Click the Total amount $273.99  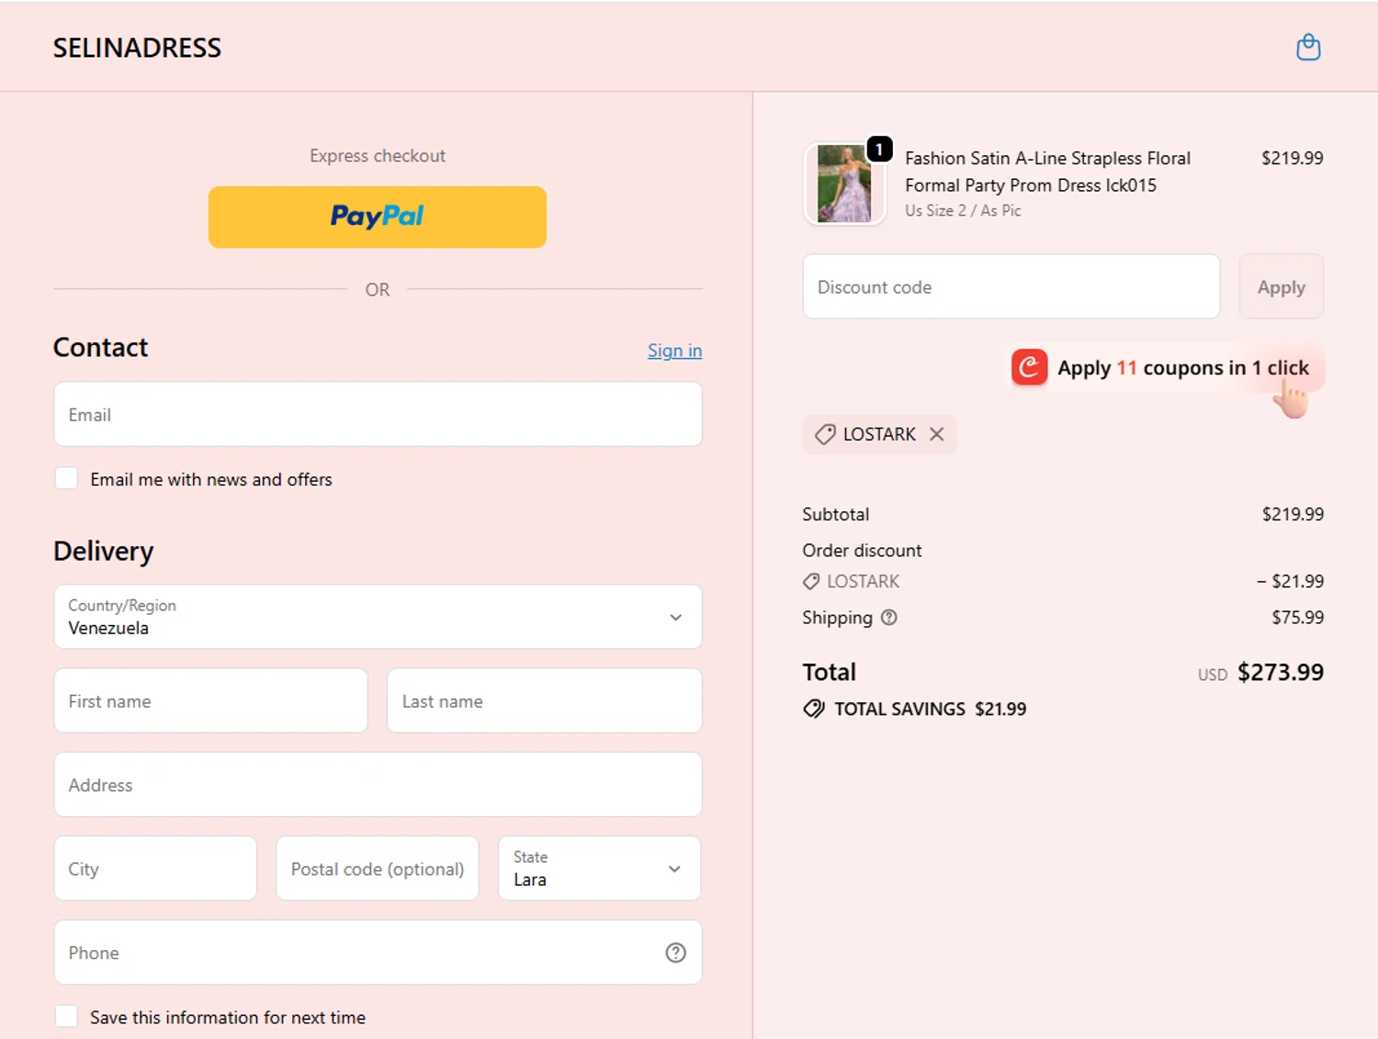pos(1281,672)
